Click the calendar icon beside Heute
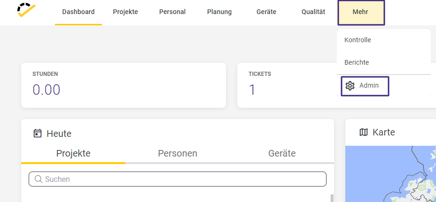The width and height of the screenshot is (436, 202). [x=37, y=134]
